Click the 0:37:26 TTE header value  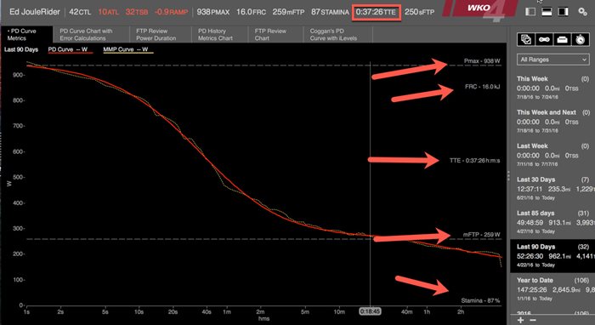pyautogui.click(x=376, y=12)
